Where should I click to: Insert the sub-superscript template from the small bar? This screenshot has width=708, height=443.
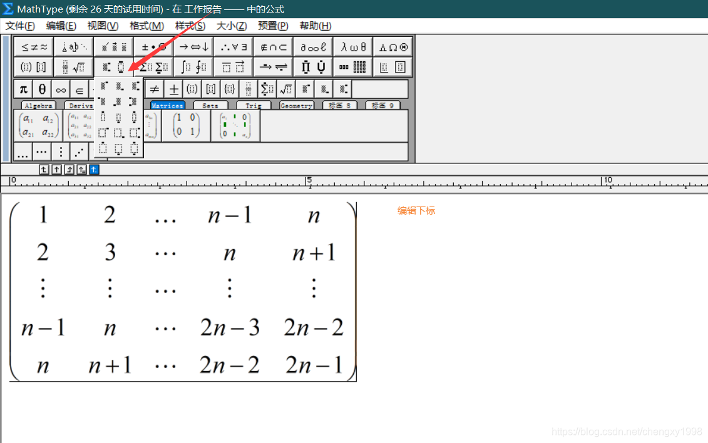tap(342, 89)
